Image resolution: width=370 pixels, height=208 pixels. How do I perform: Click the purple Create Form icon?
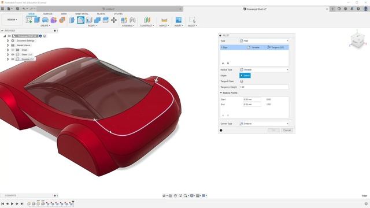[54, 20]
